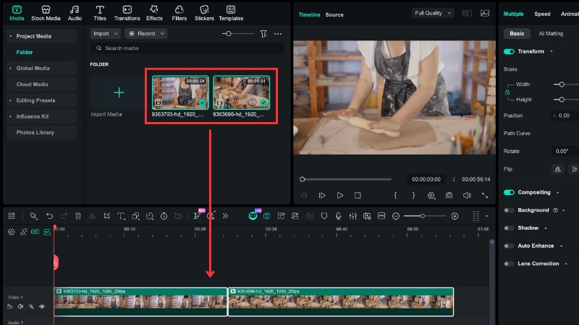Screen dimensions: 579x325
Task: Zoom in the timeline with plus
Action: (x=455, y=216)
